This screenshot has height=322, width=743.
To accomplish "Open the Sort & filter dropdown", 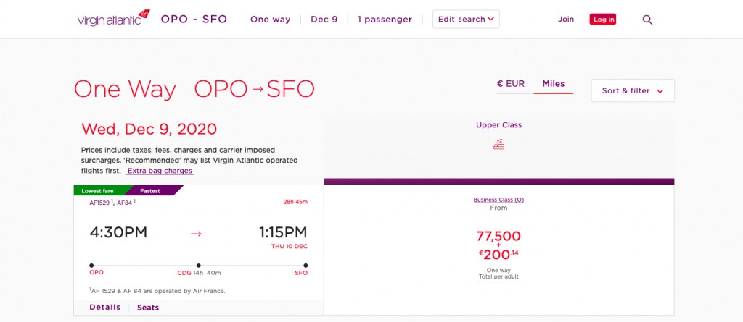I will 633,90.
